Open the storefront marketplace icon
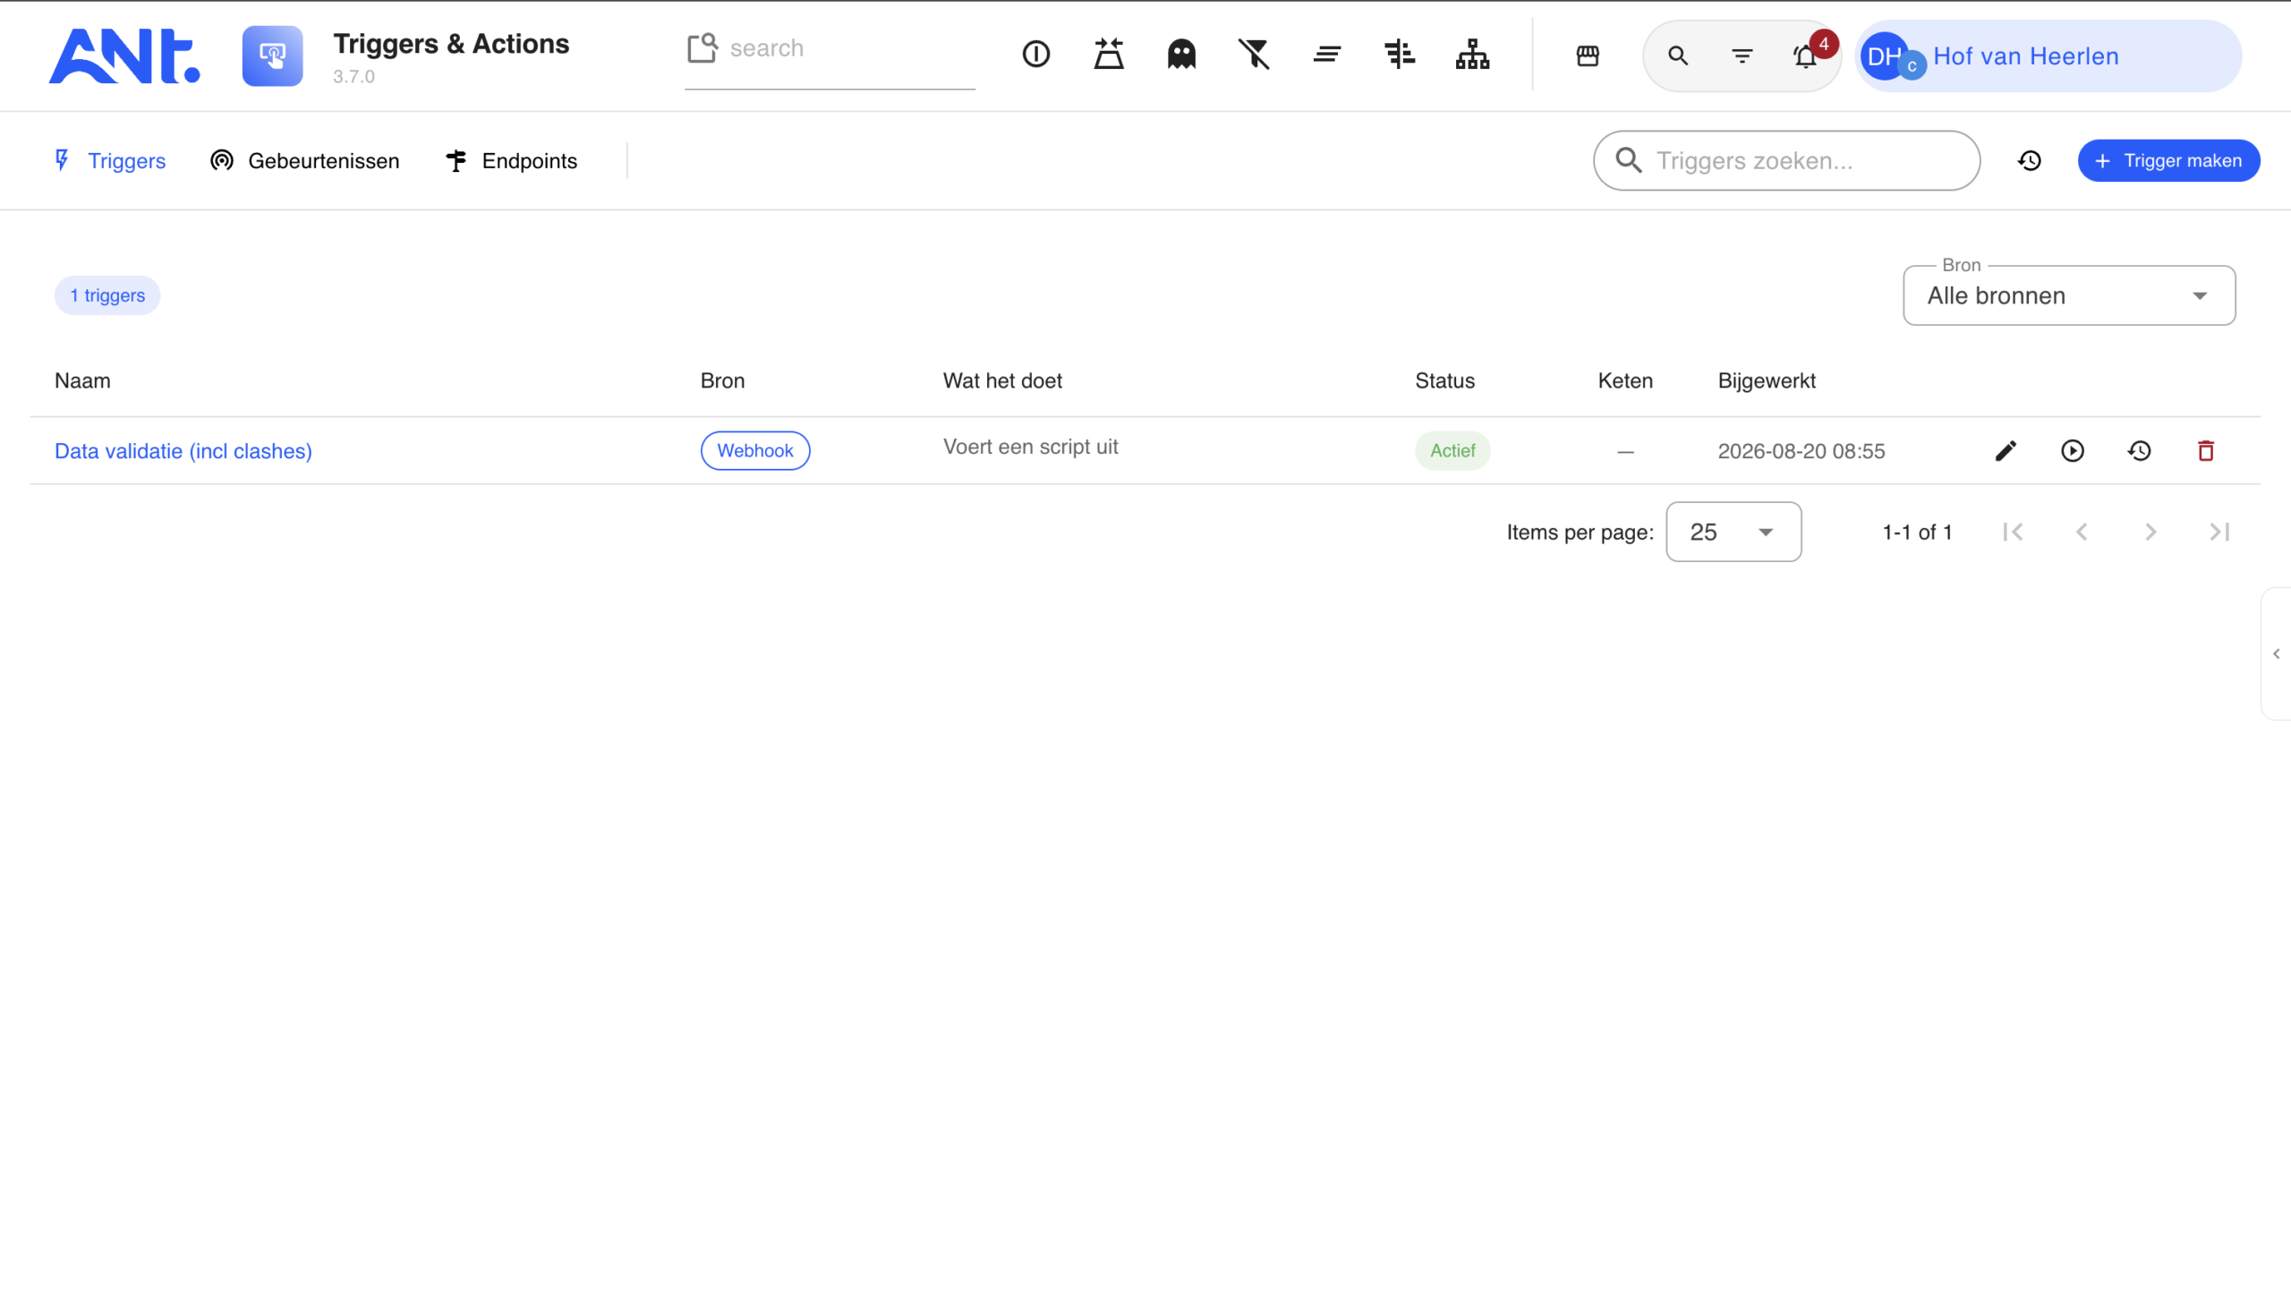 pos(1587,56)
